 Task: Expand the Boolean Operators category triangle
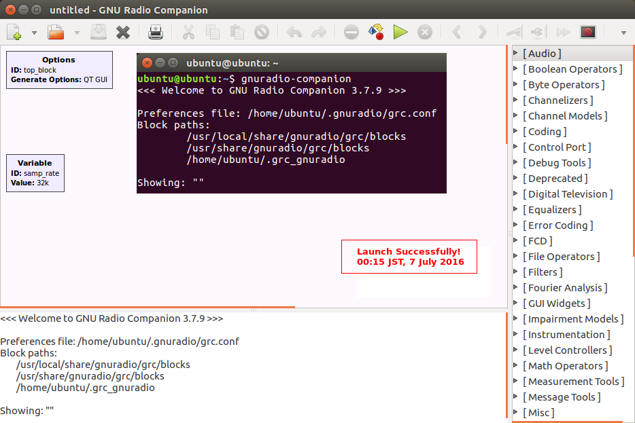click(515, 69)
